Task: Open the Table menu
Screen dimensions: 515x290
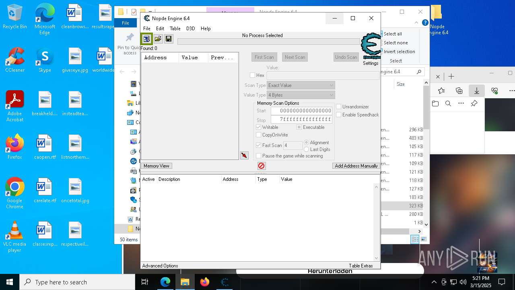Action: click(175, 29)
